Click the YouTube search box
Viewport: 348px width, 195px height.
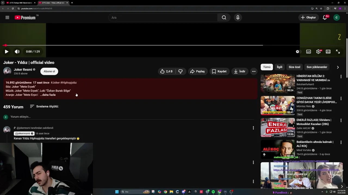(163, 18)
